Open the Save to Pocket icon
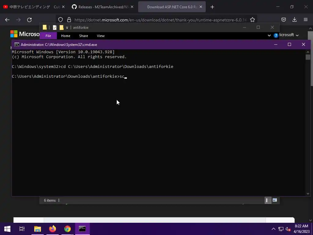This screenshot has height=235, width=313. tap(284, 20)
